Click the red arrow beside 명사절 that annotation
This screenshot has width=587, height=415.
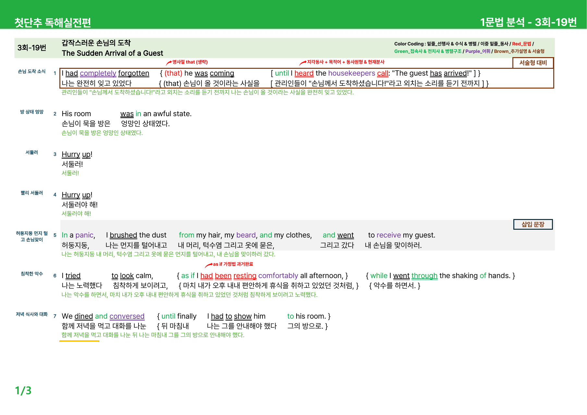pos(169,63)
